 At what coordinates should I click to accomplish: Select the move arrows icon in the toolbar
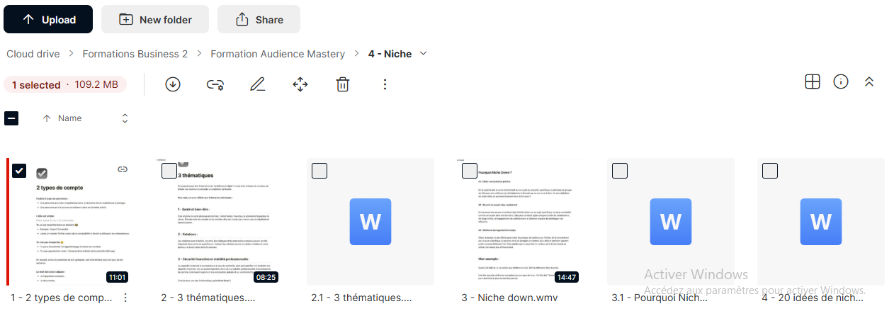(300, 84)
